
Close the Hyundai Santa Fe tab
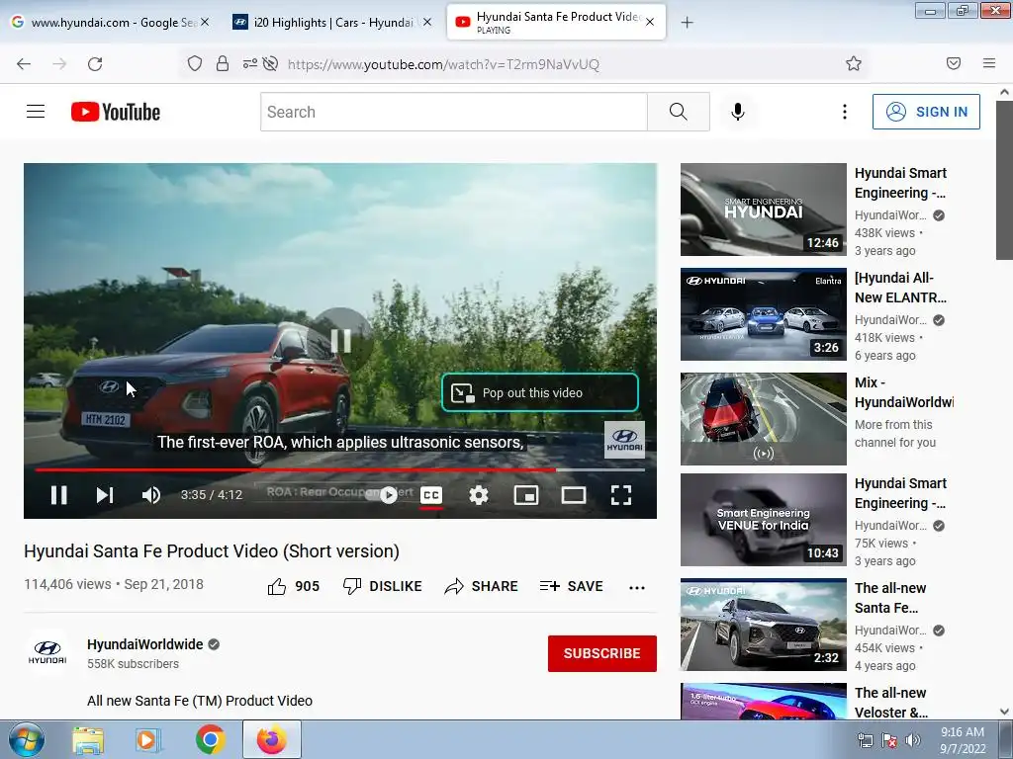650,22
